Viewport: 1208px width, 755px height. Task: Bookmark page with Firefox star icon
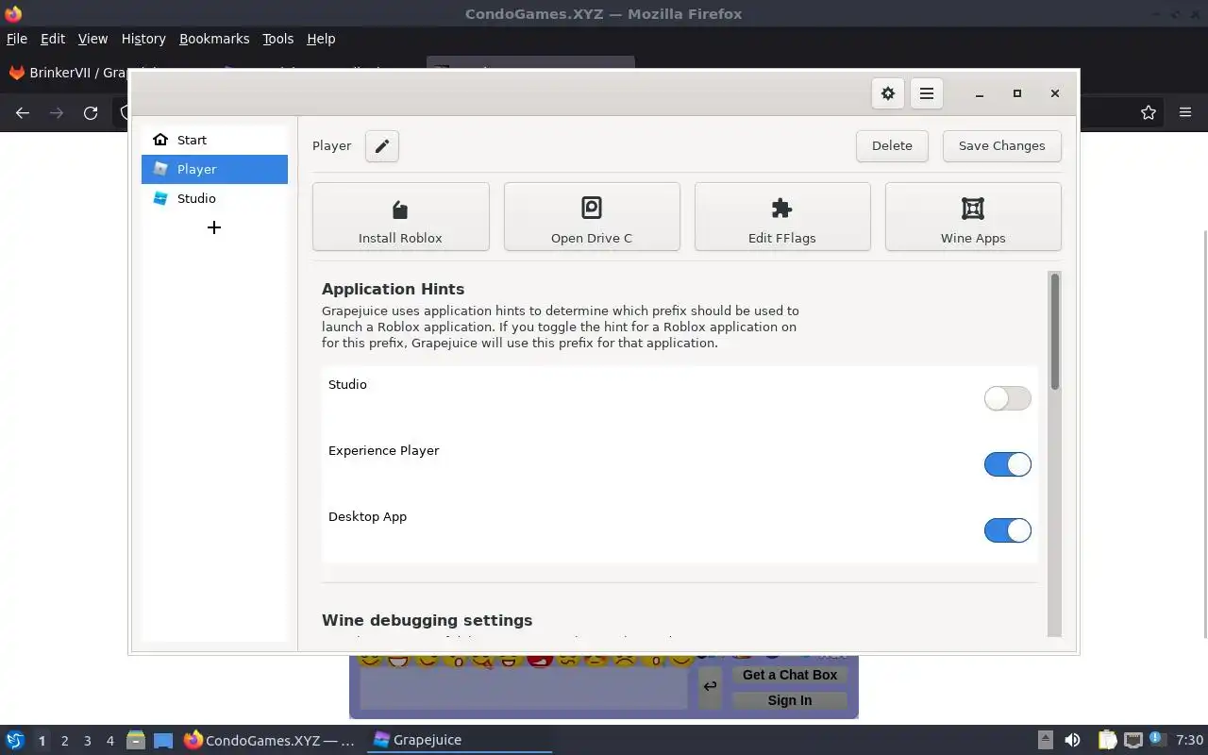1149,113
